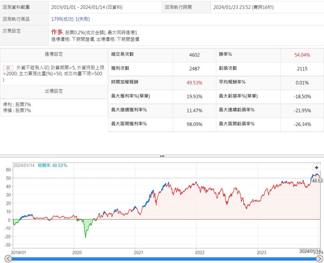Screen dimensions: 324x263
Task: Open the 1(失敗) failed products link
Action: click(x=83, y=19)
